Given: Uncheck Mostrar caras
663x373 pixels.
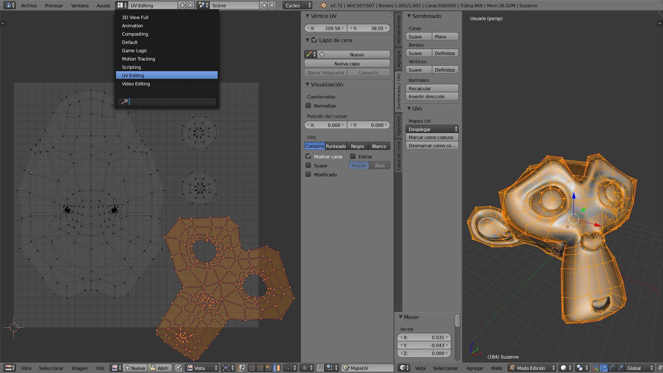Looking at the screenshot, I should coord(308,156).
